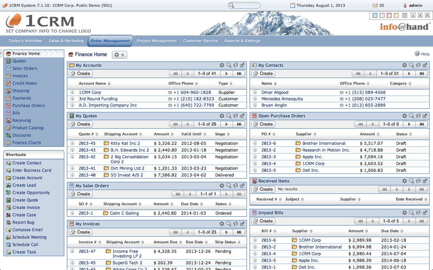Pop out the My Accounts panel
This screenshot has height=270, width=433.
[x=242, y=65]
